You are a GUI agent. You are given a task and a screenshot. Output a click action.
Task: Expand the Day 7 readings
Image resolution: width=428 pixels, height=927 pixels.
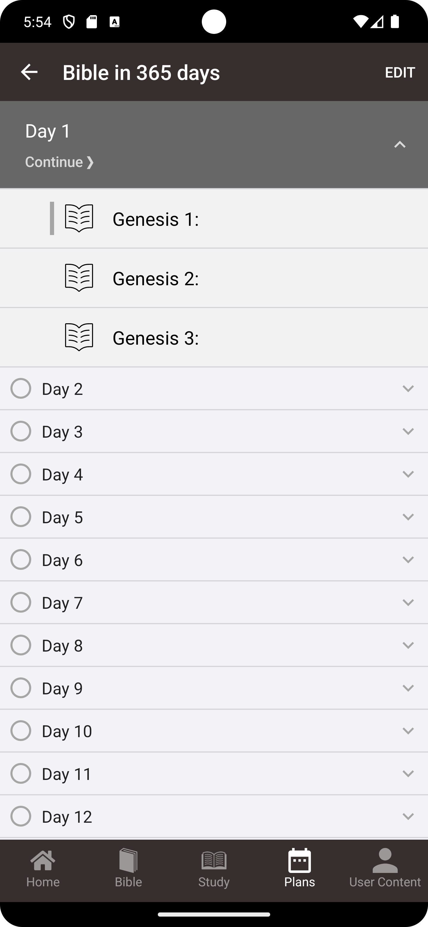click(408, 602)
